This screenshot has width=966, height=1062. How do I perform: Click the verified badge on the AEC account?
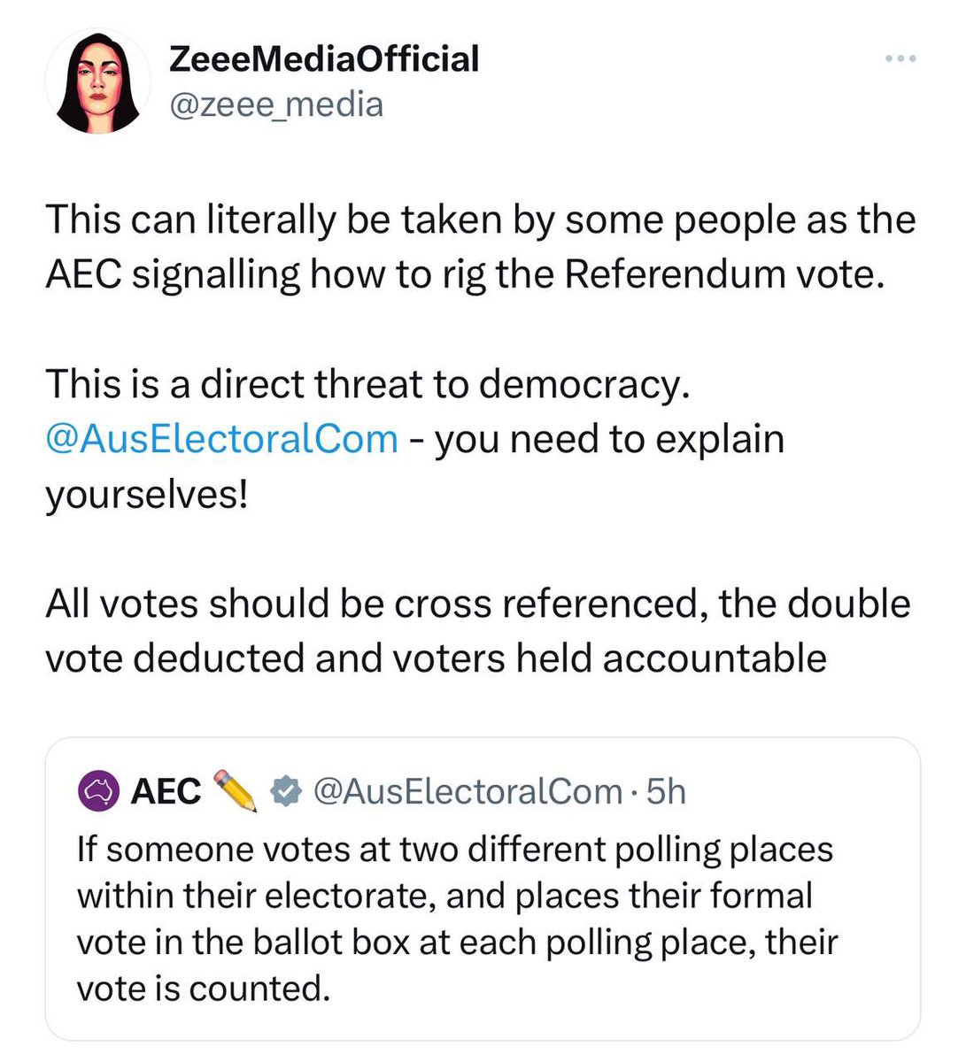286,791
